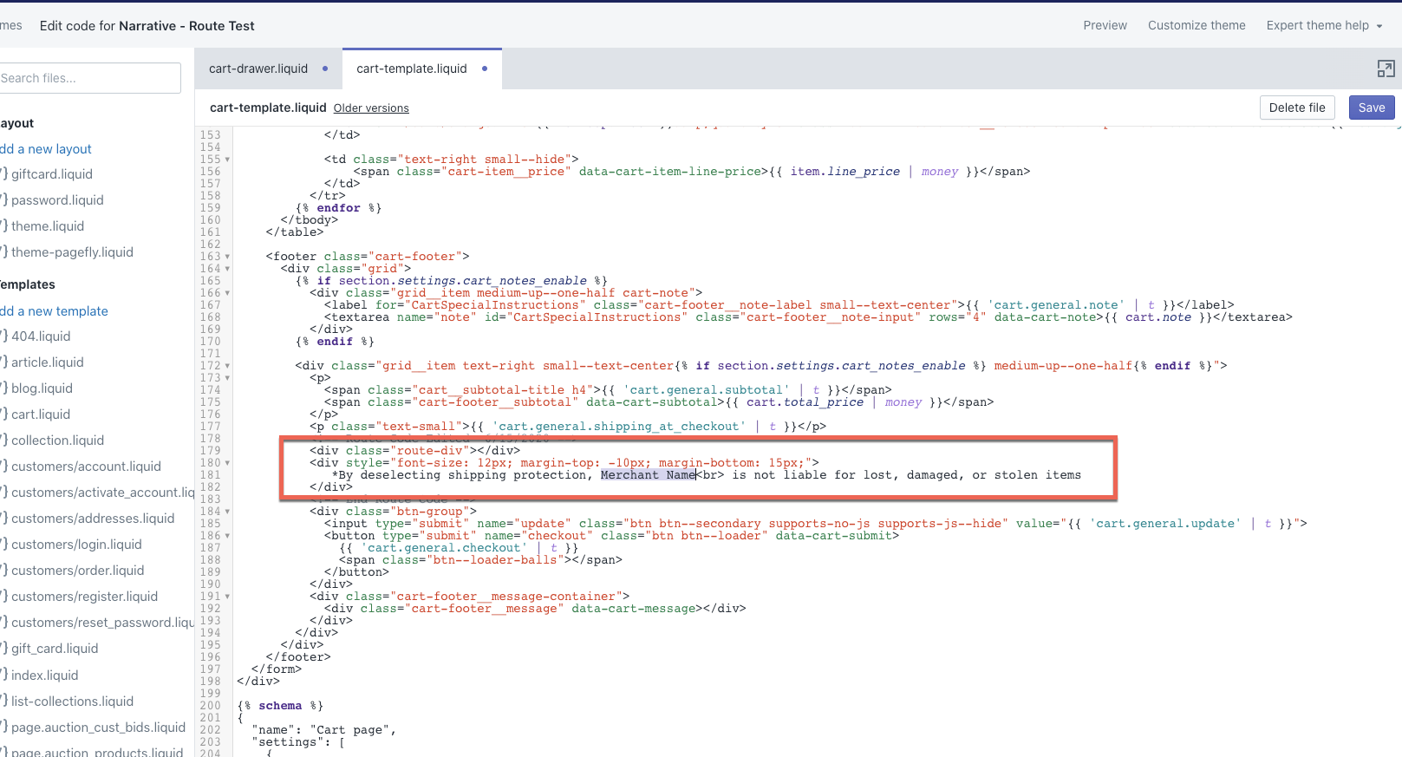The height and width of the screenshot is (757, 1402).
Task: Open index.liquid template
Action: 44,675
